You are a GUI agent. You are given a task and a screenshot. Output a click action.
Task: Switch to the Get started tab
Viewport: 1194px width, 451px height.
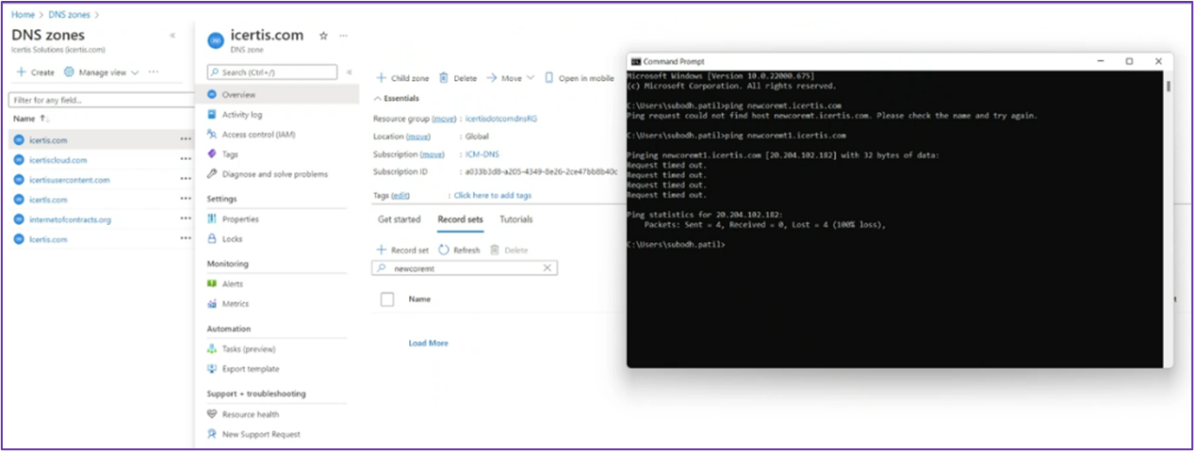pos(399,219)
